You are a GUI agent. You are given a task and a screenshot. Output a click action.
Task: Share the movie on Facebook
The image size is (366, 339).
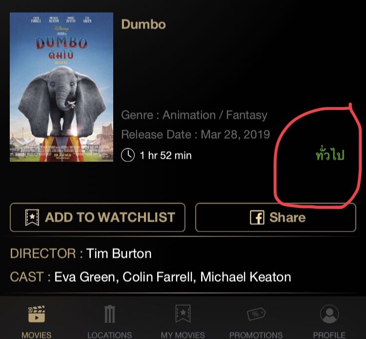pos(276,217)
